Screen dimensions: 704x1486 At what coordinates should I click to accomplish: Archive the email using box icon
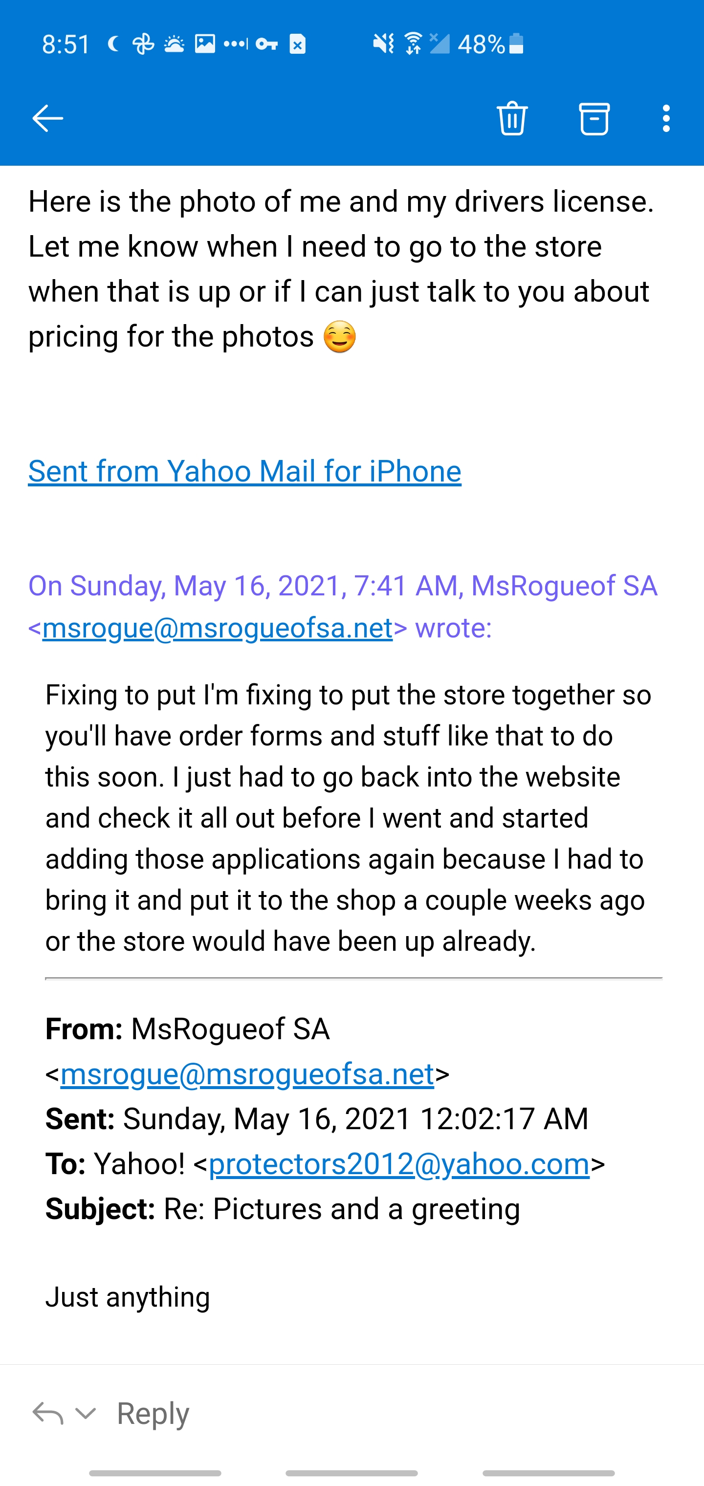pos(594,119)
